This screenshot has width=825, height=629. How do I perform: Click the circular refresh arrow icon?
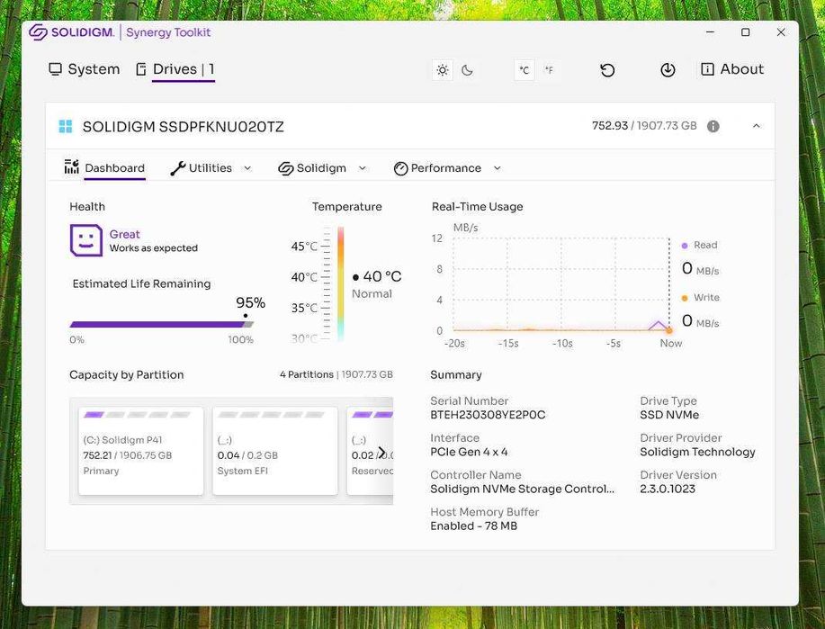tap(607, 70)
